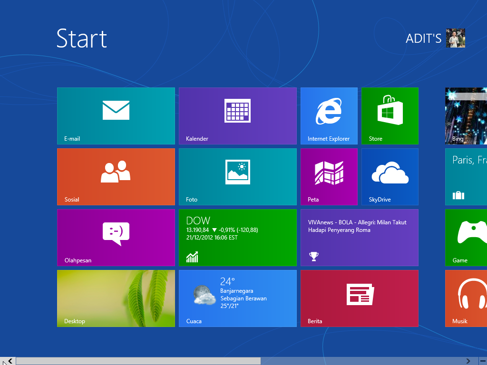Click the suitcase icon on travel tile

click(458, 195)
